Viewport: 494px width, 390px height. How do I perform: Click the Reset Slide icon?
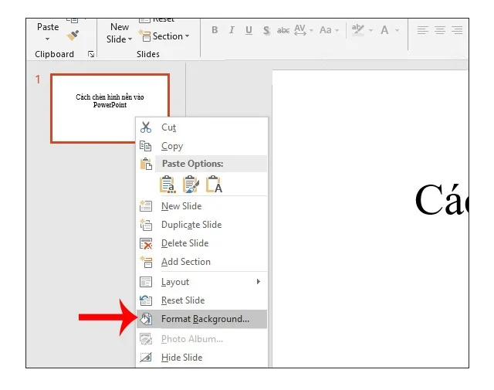146,300
